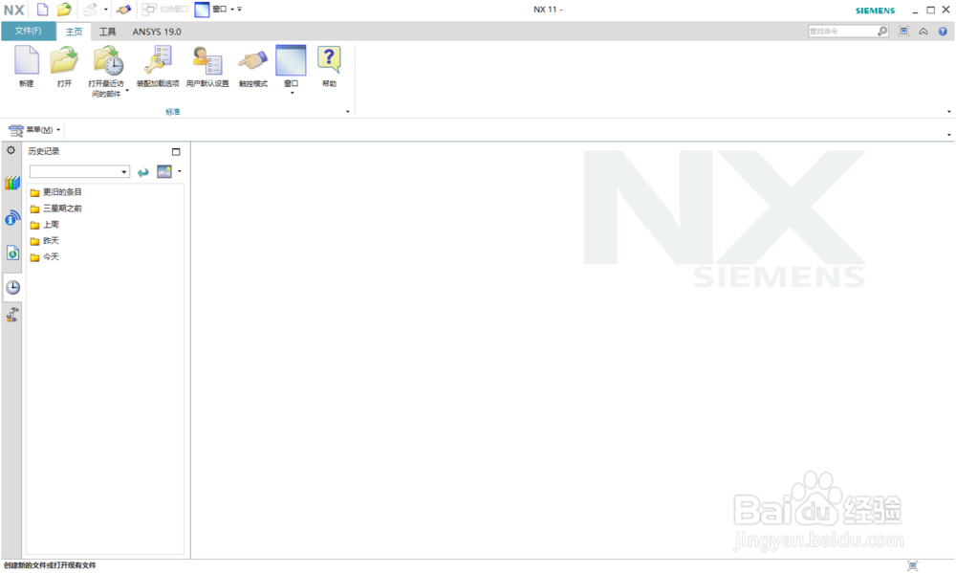Image resolution: width=956 pixels, height=573 pixels.
Task: Click the magnifier search command icon
Action: pos(882,32)
